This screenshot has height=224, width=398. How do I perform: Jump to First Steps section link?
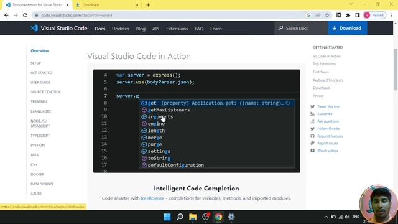321,72
